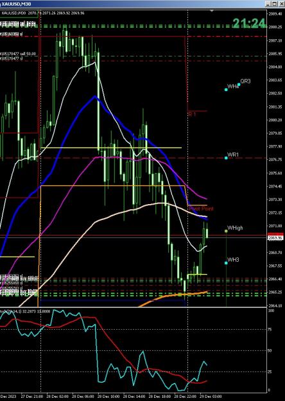
Task: Click the WR1 cyan square marker
Action: (226, 158)
